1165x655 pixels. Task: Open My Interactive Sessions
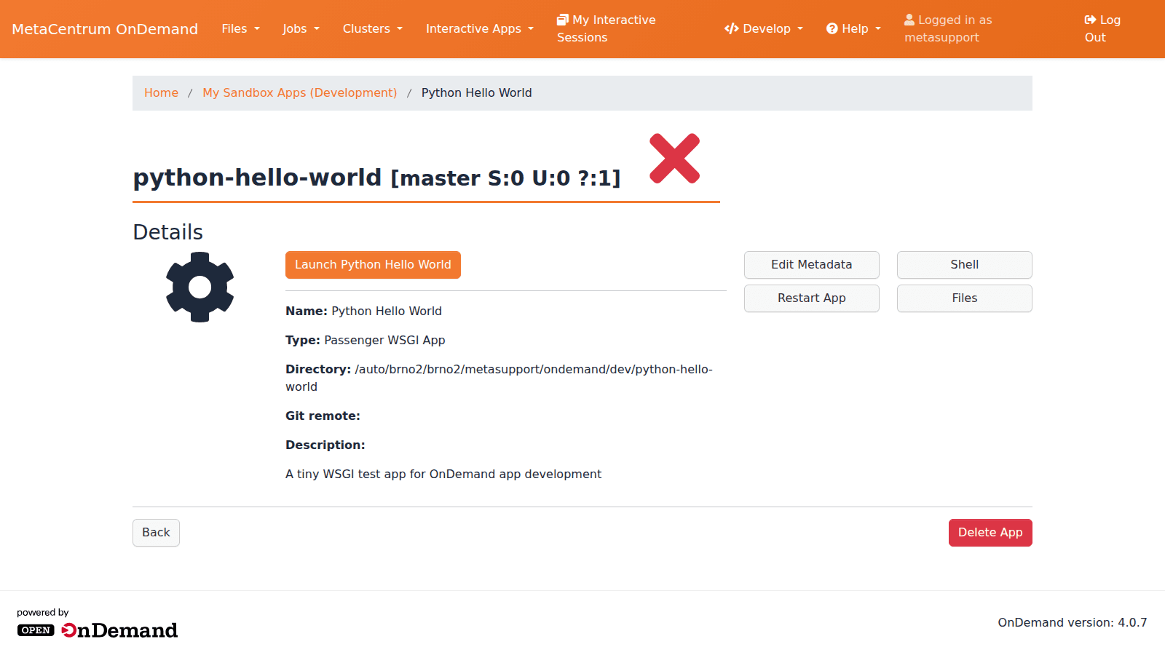pyautogui.click(x=607, y=28)
